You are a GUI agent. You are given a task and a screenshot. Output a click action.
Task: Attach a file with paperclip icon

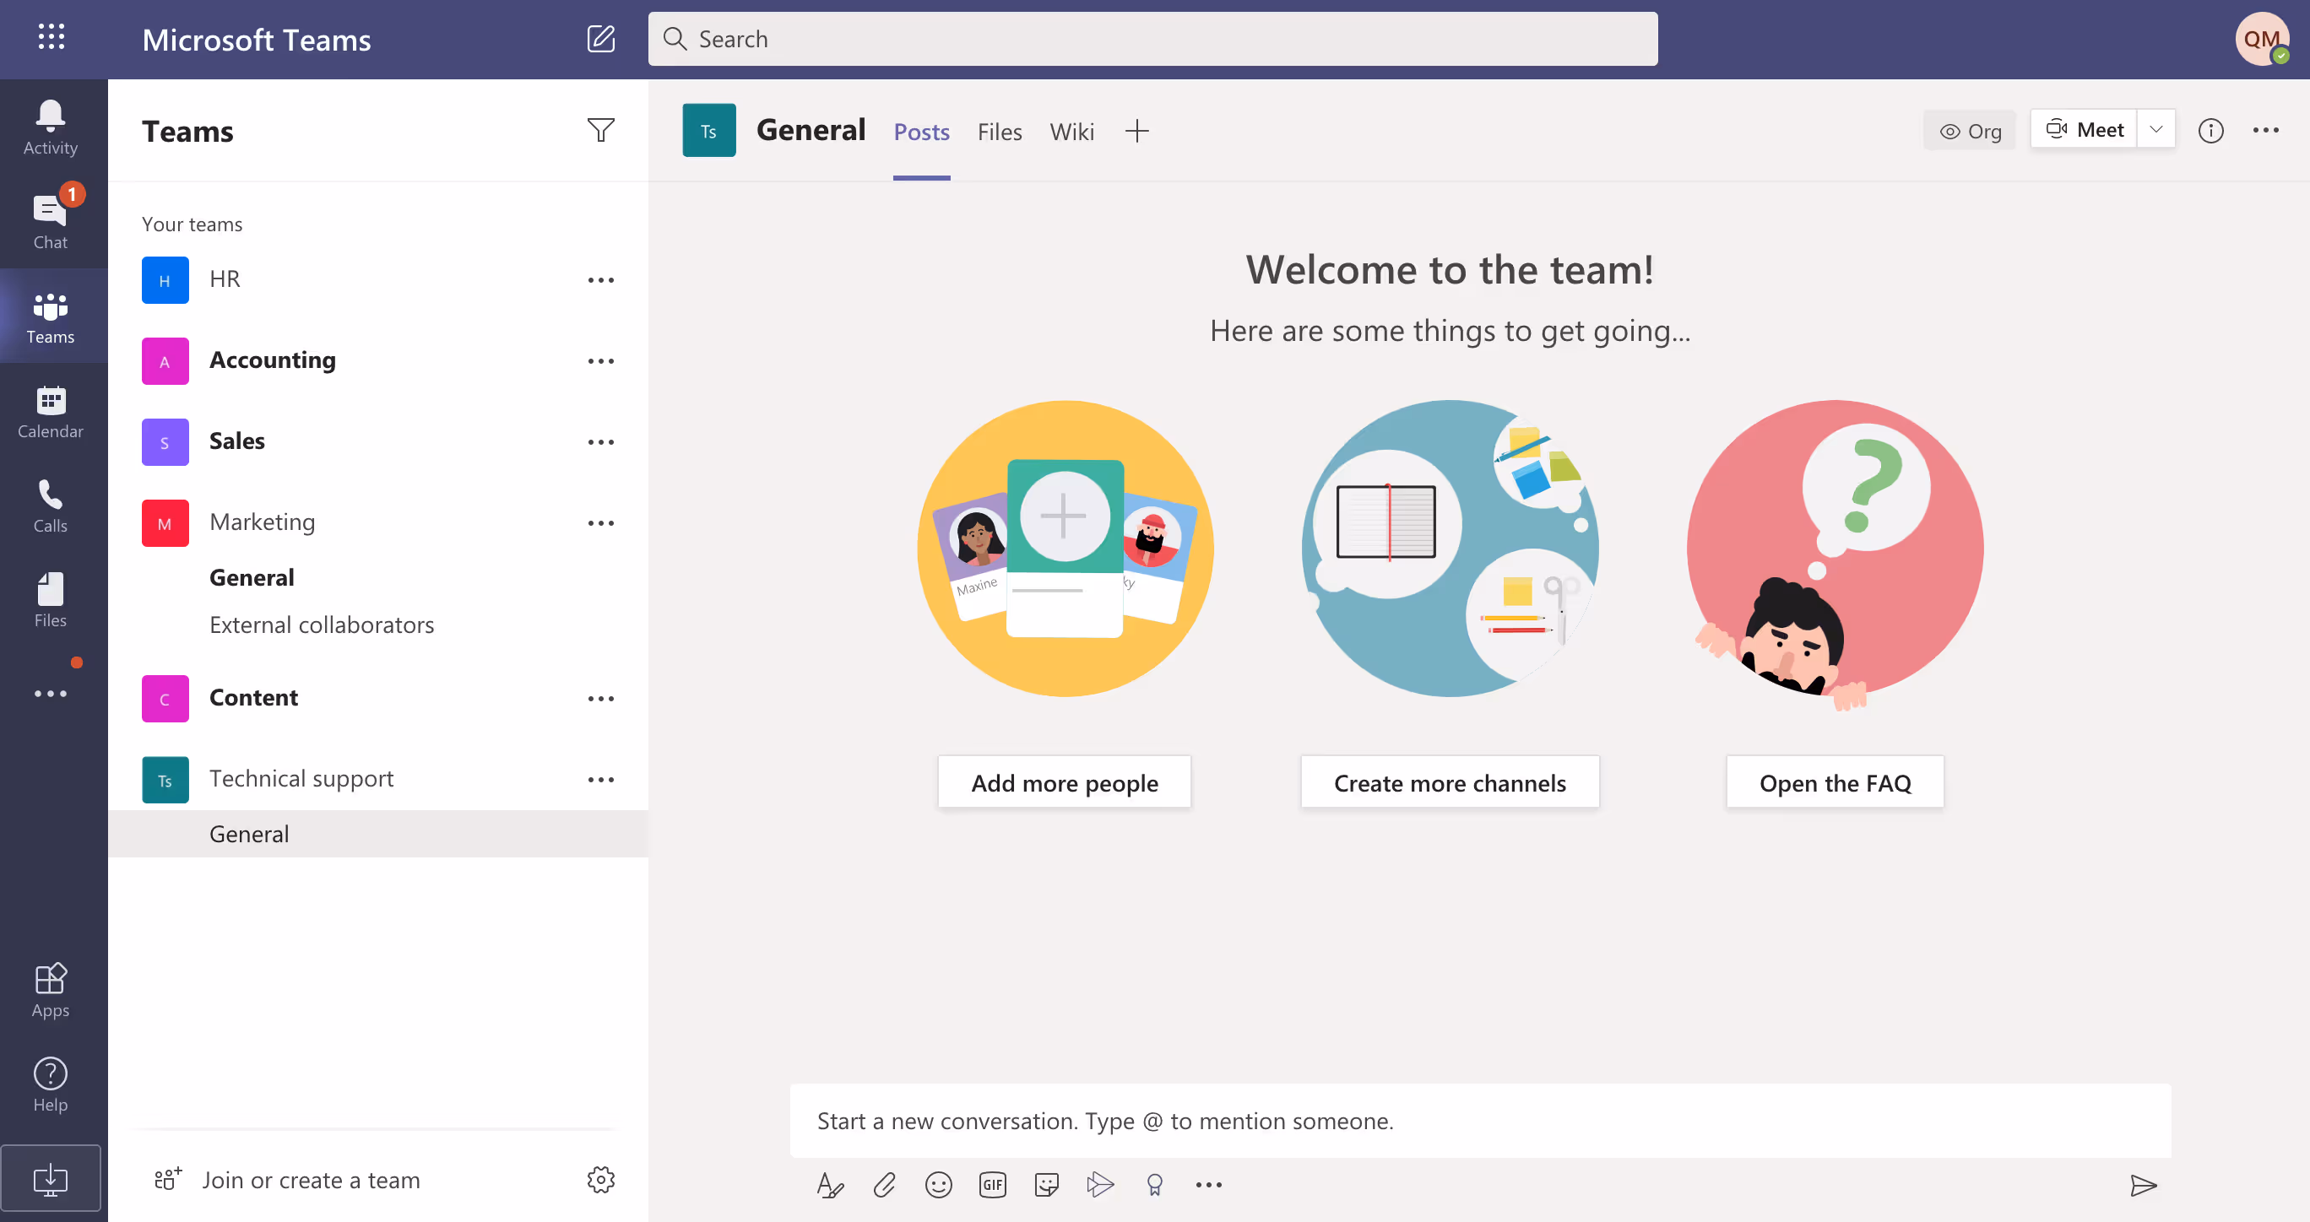click(884, 1184)
